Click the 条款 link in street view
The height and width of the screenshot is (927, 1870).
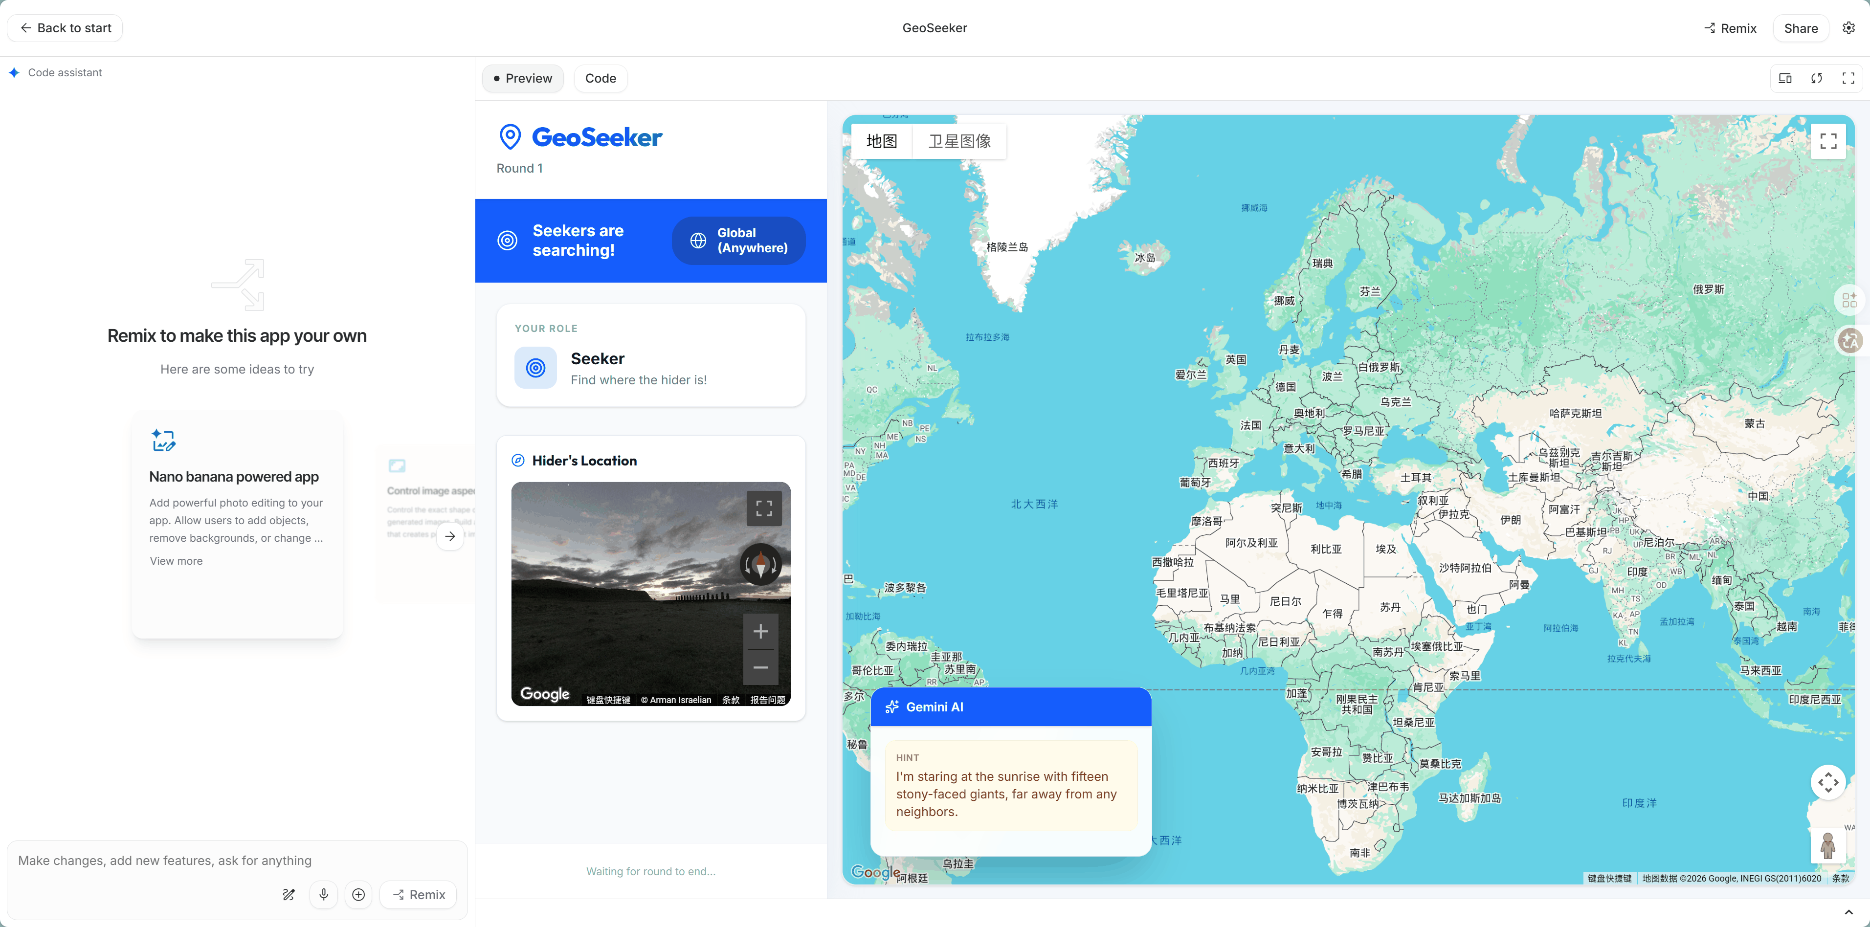tap(730, 700)
